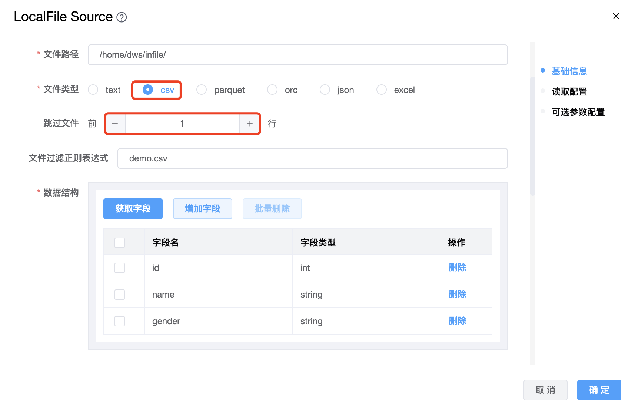Toggle the select-all checkbox in table header
Image resolution: width=635 pixels, height=413 pixels.
[120, 243]
